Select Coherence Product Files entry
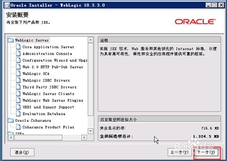 [48, 127]
